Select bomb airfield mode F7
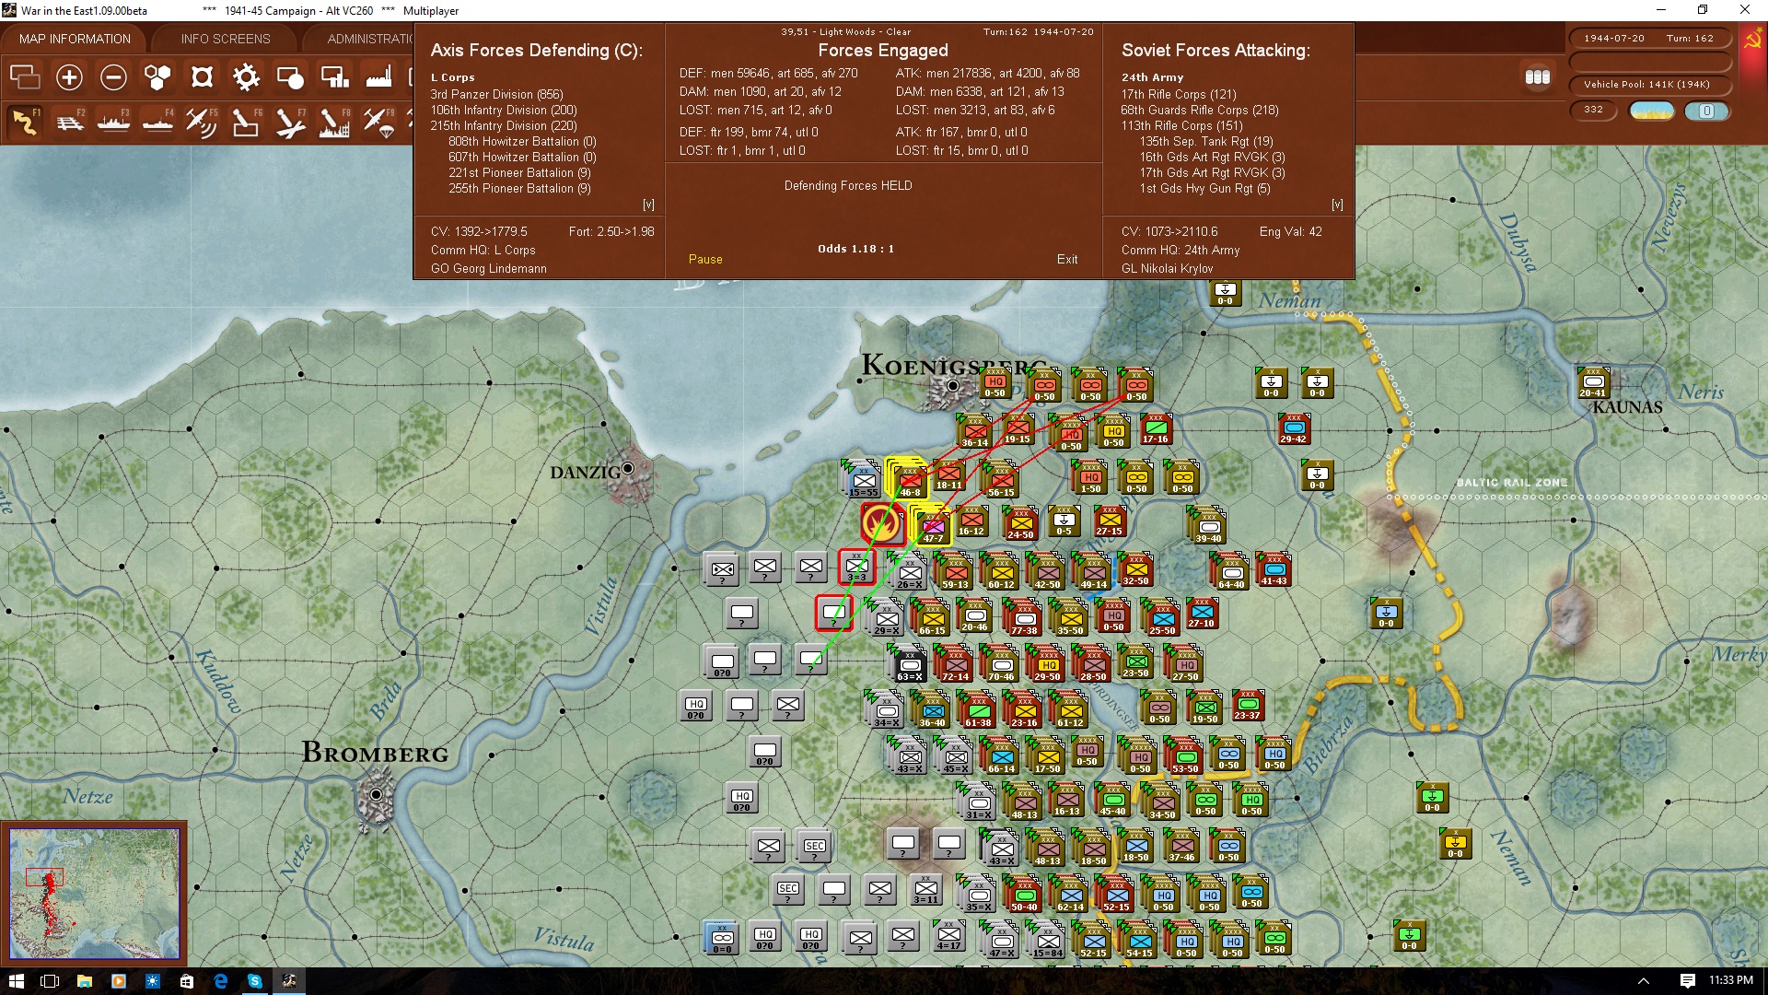 (290, 122)
